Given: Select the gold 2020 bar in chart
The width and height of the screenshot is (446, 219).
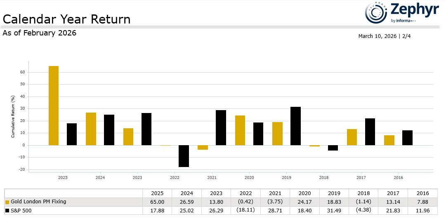Looking at the screenshot, I should coord(240,130).
